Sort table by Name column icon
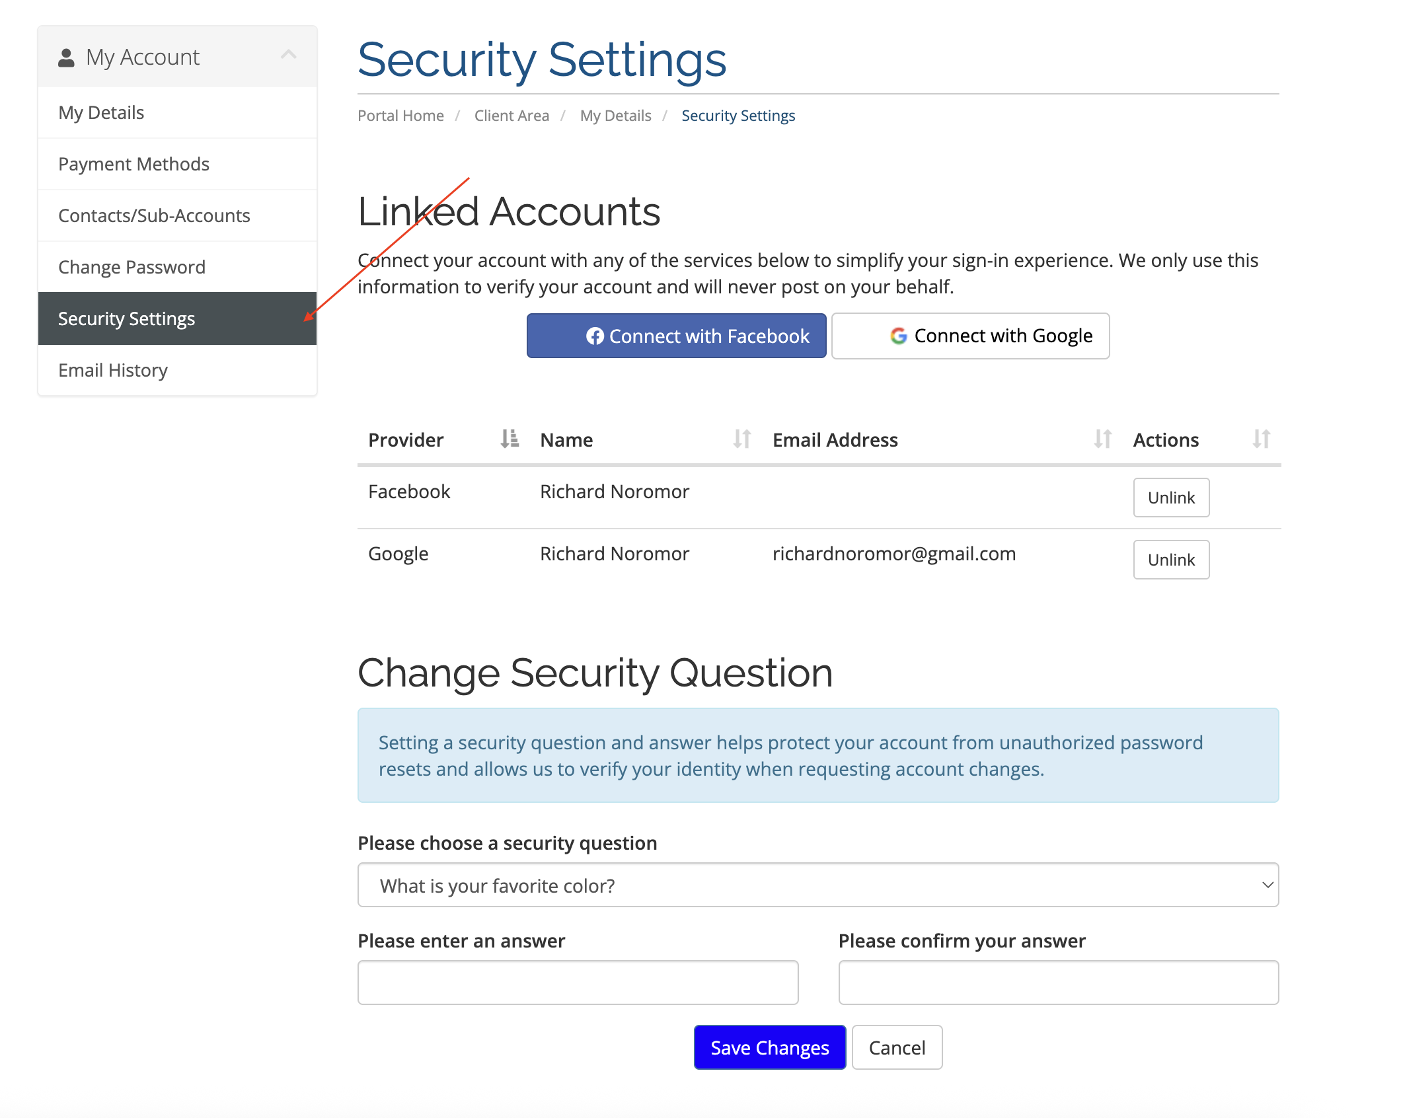 tap(741, 439)
